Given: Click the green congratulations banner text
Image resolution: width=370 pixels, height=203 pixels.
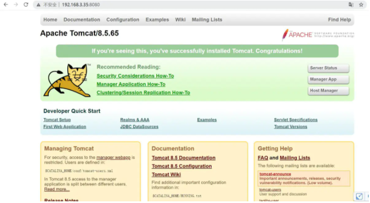Looking at the screenshot, I should pyautogui.click(x=197, y=51).
